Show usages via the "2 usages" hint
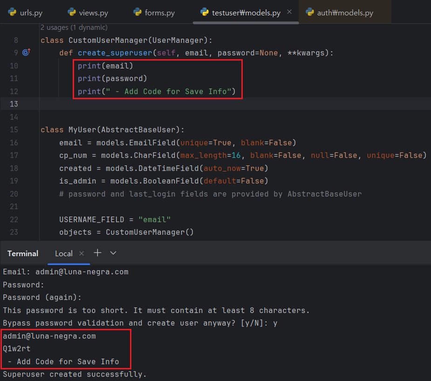The image size is (431, 381). click(74, 28)
